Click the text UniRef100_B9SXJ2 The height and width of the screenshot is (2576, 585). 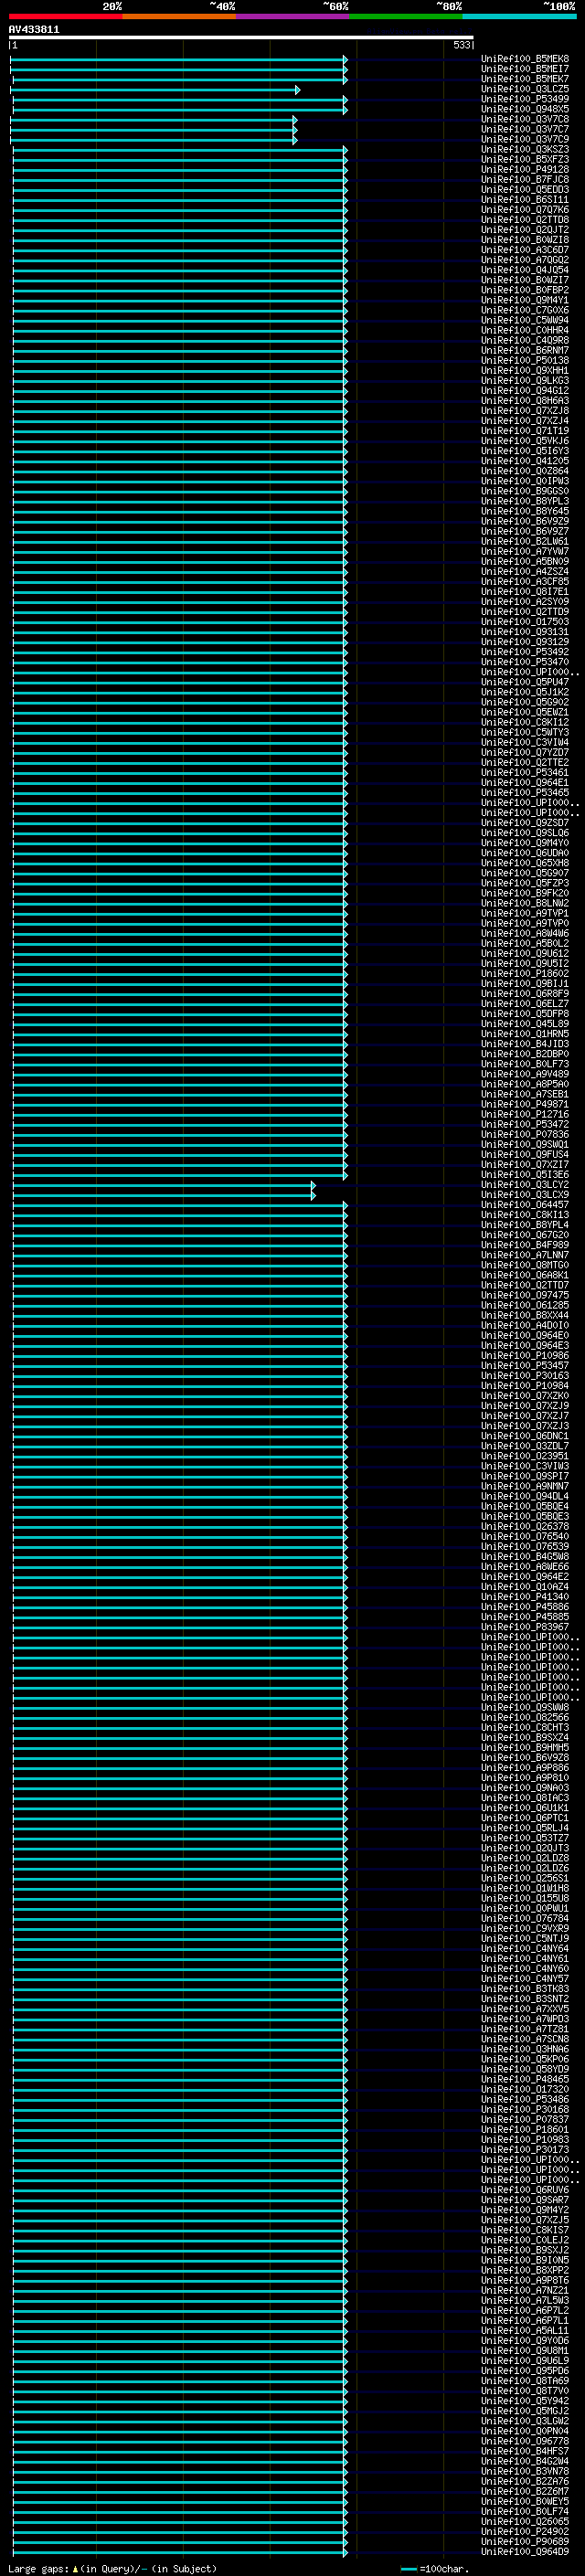pos(524,2250)
